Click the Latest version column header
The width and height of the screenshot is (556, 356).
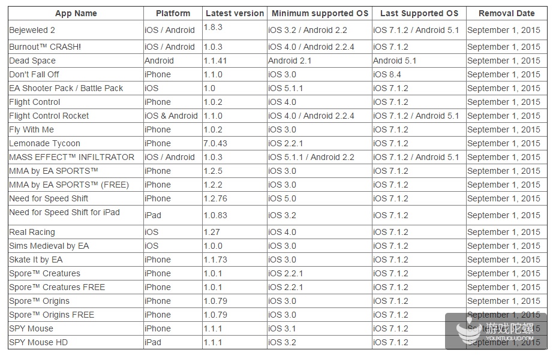235,13
